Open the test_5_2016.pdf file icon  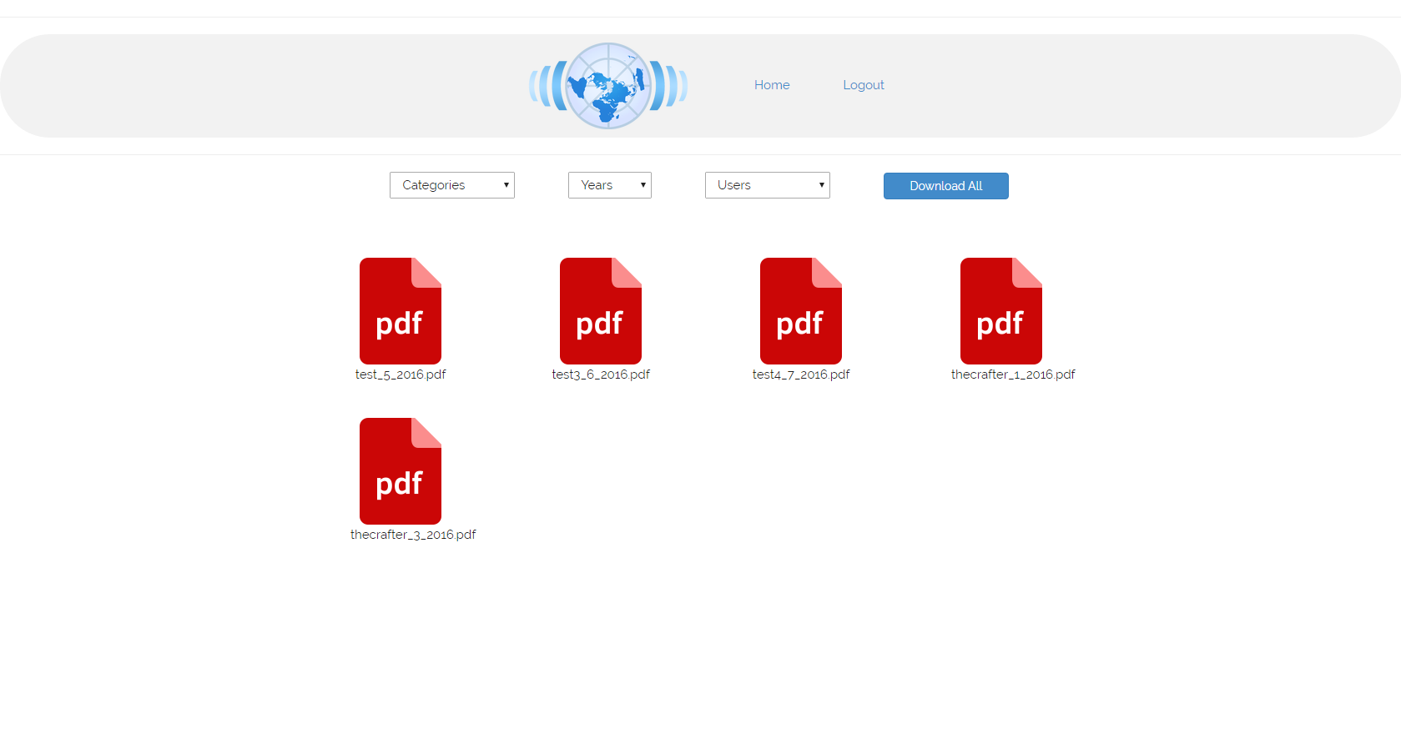(x=401, y=310)
